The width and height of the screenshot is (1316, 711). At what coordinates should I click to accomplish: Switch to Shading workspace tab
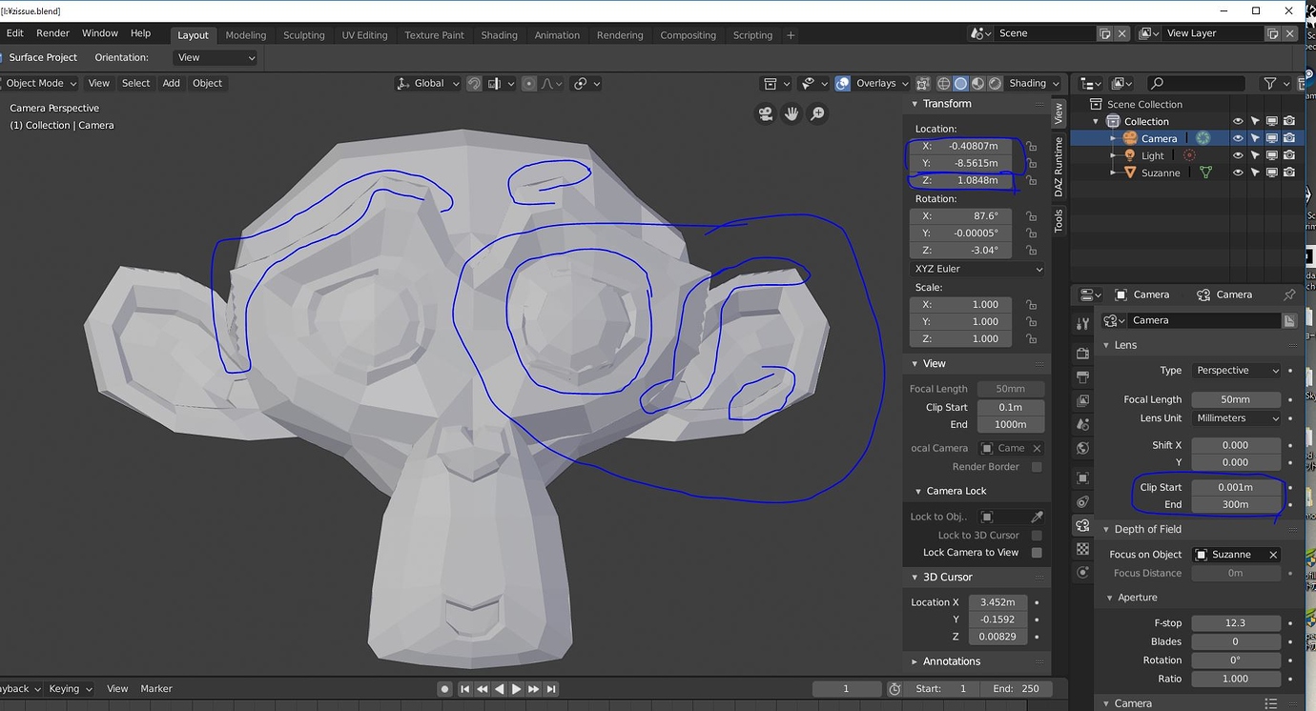pos(499,35)
